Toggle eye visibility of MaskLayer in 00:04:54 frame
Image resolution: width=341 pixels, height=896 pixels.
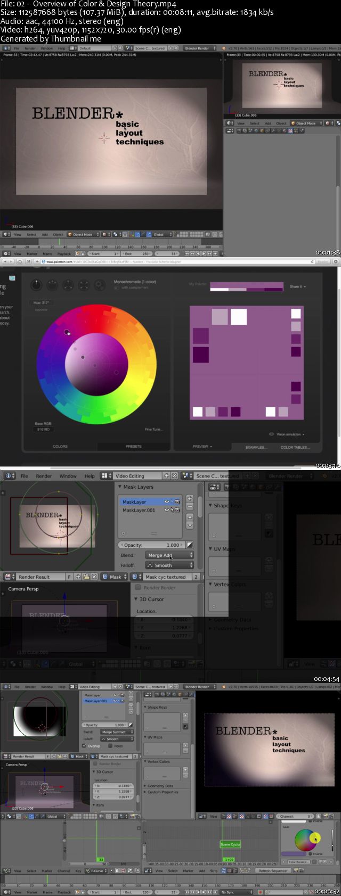click(x=167, y=502)
